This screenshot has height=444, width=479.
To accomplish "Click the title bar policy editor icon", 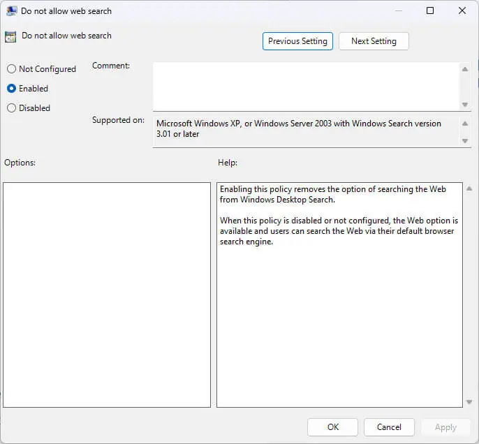I will 12,11.
